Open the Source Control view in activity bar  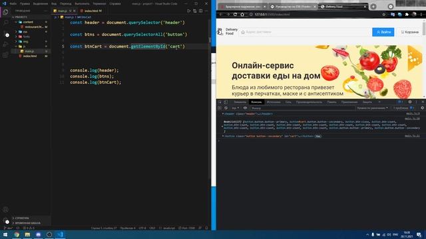coord(5,34)
